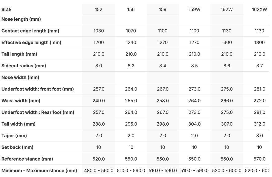Select contact edge length 1070 for size 156
This screenshot has height=177, width=272.
(131, 31)
